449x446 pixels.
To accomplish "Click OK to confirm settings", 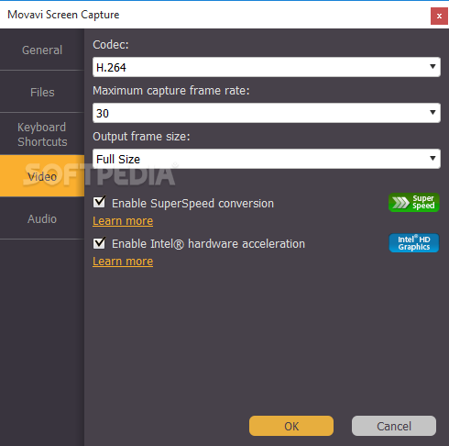I will [x=291, y=426].
